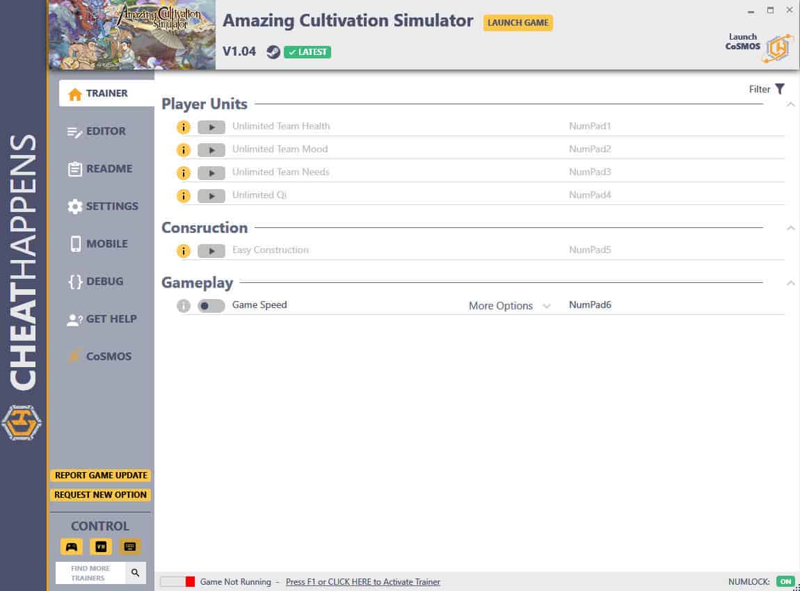800x591 pixels.
Task: Click info icon for Unlimited Team Needs
Action: click(183, 173)
